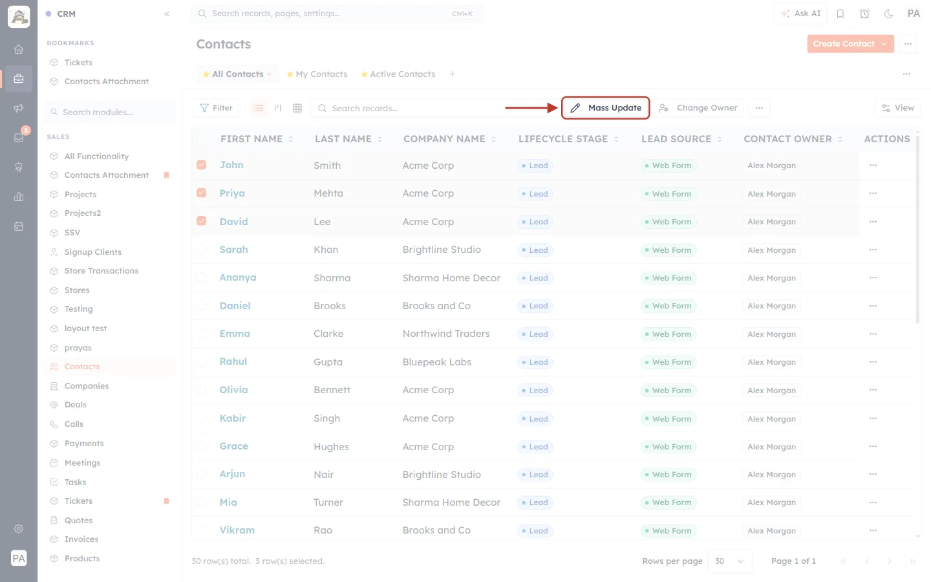The height and width of the screenshot is (582, 931).
Task: Sort by First Name column arrows
Action: (291, 139)
